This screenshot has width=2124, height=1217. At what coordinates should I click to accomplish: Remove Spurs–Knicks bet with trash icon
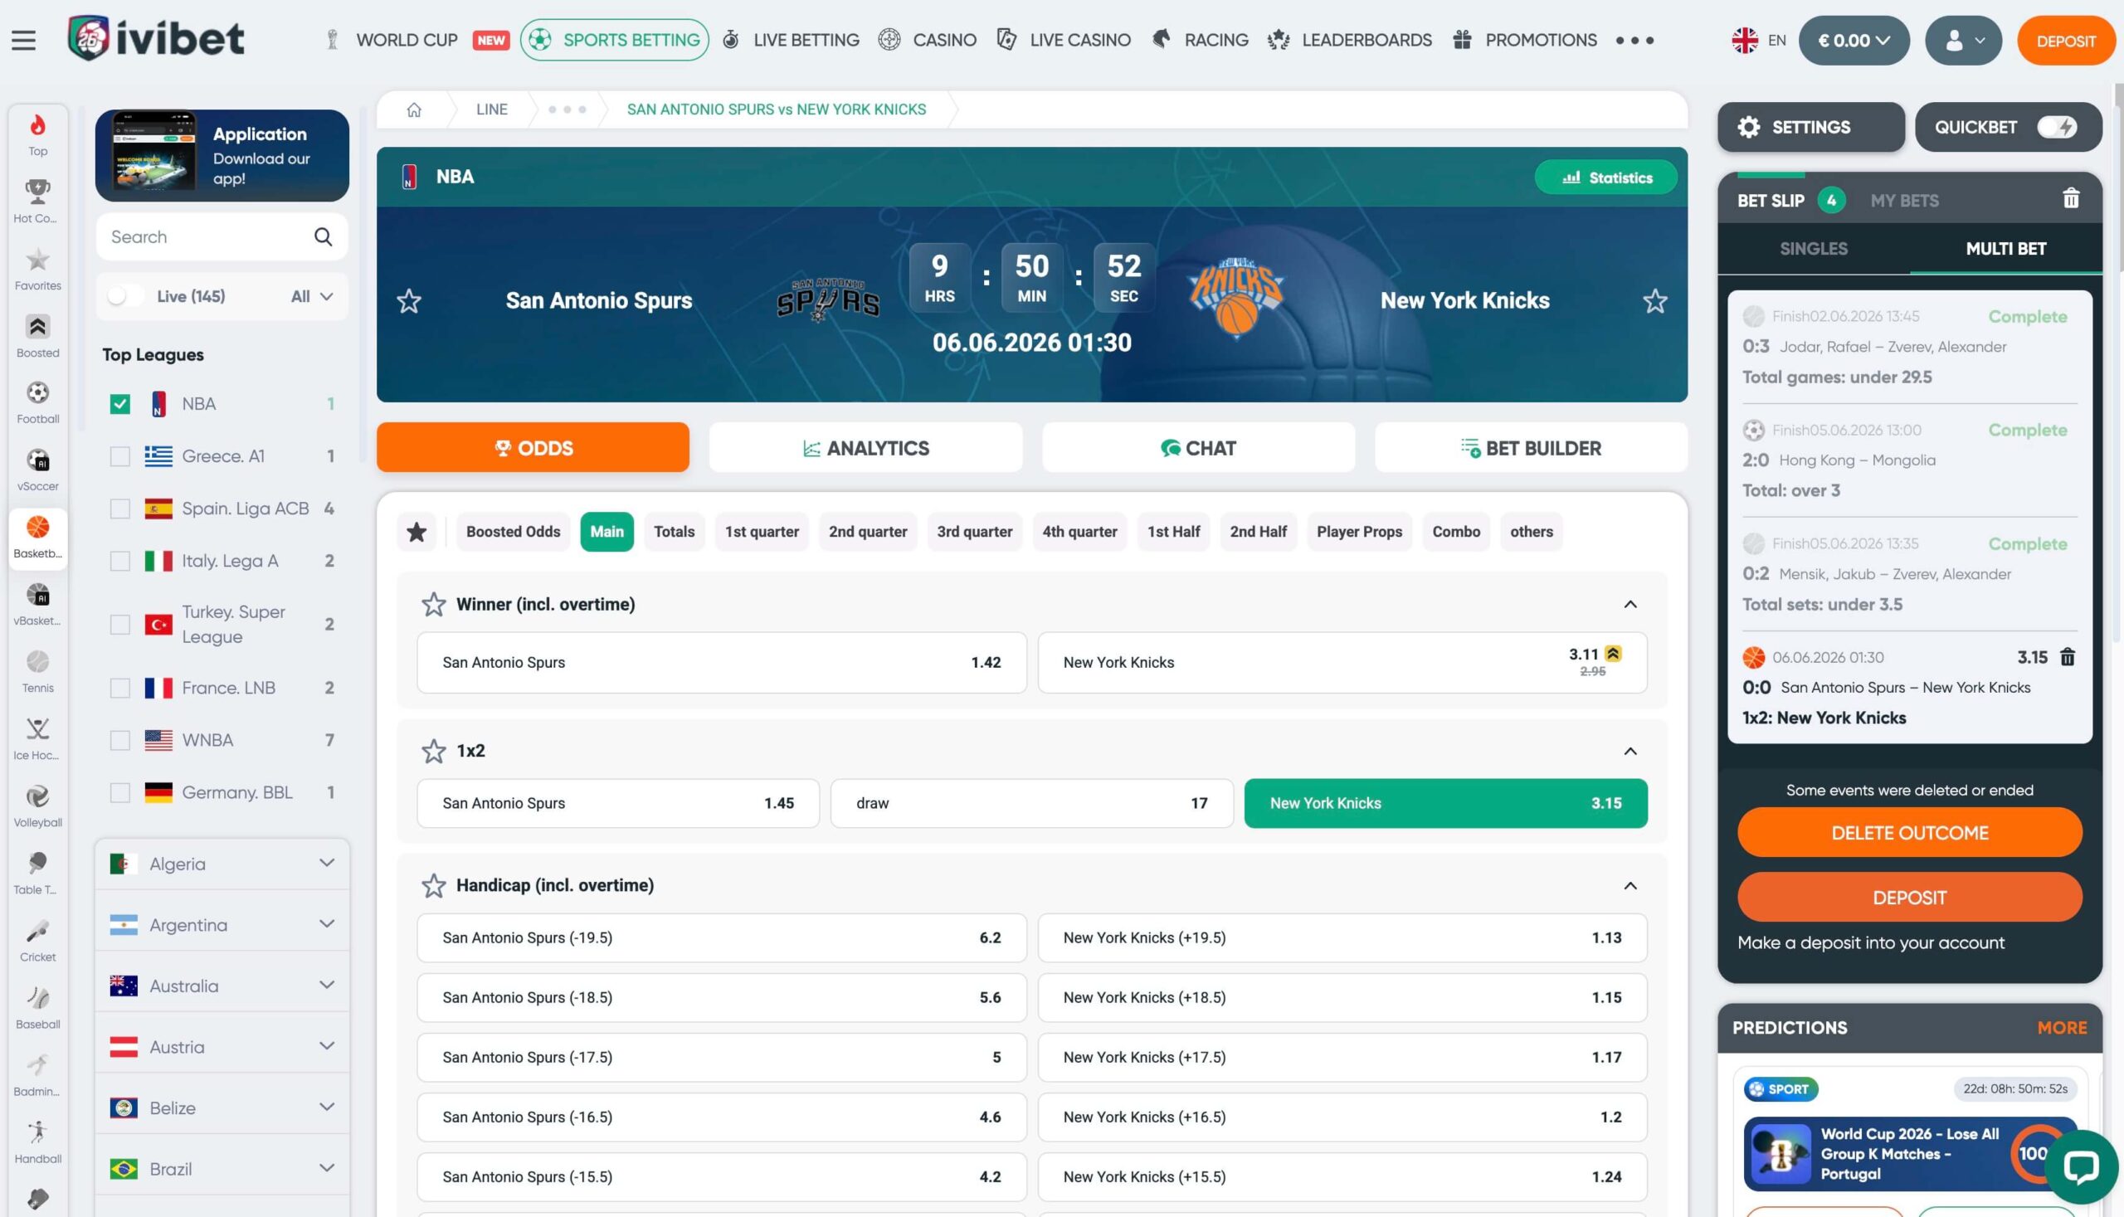(2067, 657)
